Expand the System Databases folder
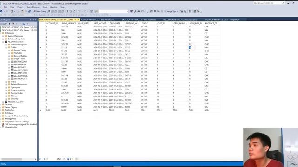The height and width of the screenshot is (167, 298). pyautogui.click(x=3, y=36)
